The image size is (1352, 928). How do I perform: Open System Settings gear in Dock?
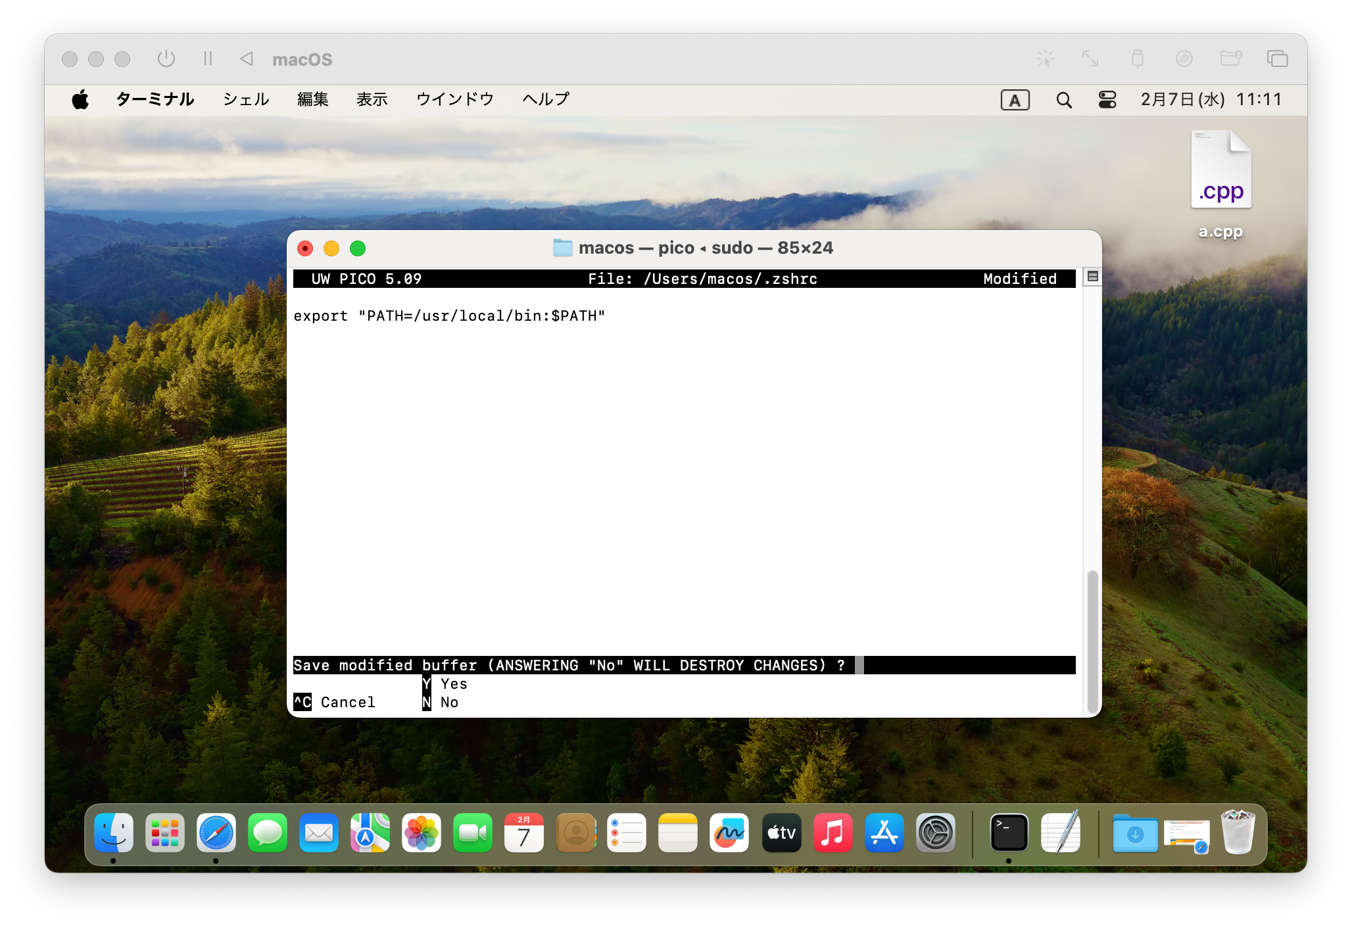pyautogui.click(x=936, y=833)
